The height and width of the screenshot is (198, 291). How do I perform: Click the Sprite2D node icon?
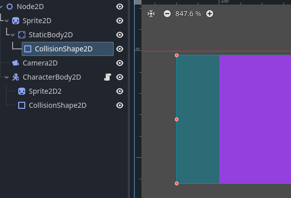click(x=16, y=21)
